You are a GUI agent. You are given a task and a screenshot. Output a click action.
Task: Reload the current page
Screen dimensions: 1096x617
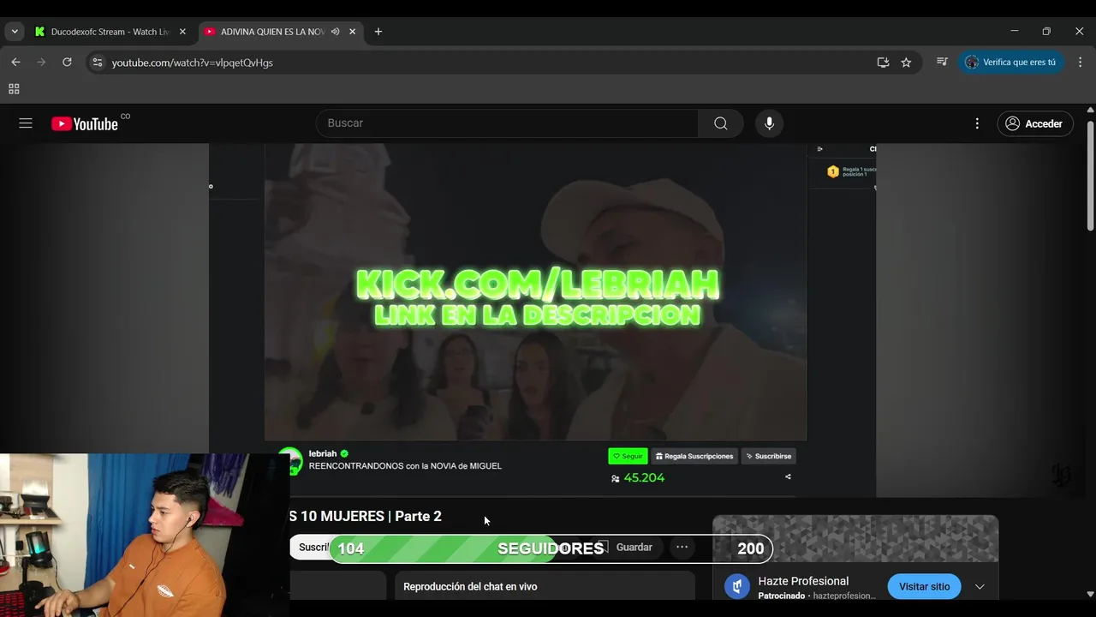click(67, 63)
